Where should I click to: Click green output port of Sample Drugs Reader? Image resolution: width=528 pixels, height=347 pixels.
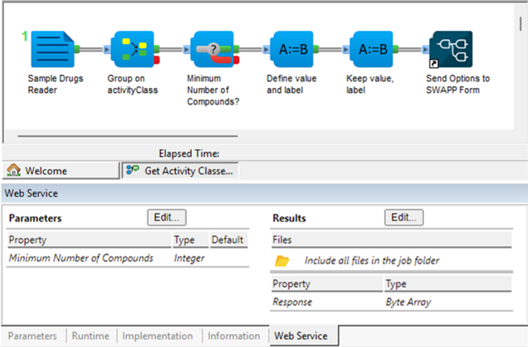77,49
